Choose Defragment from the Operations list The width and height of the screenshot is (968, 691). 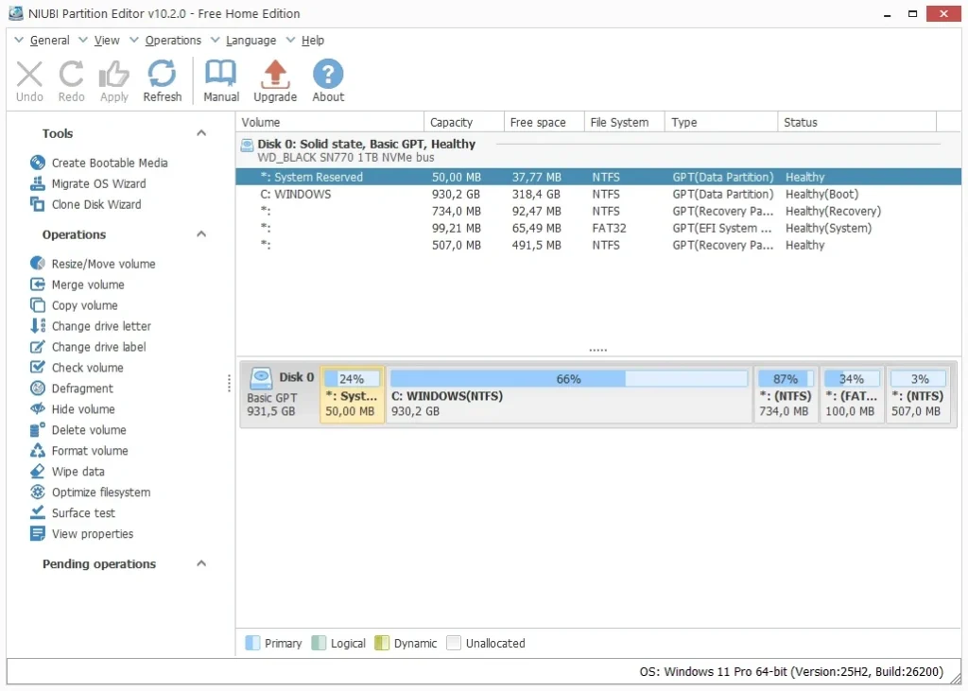coord(82,389)
